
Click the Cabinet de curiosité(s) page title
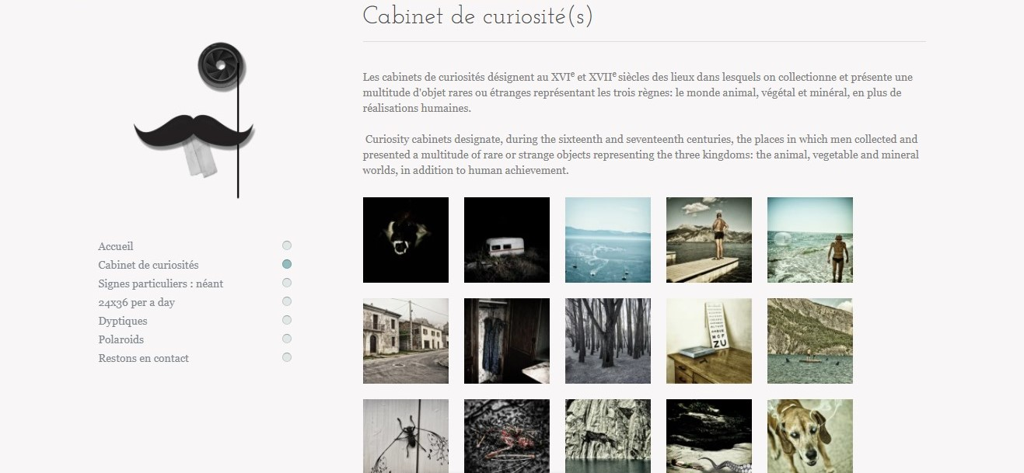coord(479,14)
